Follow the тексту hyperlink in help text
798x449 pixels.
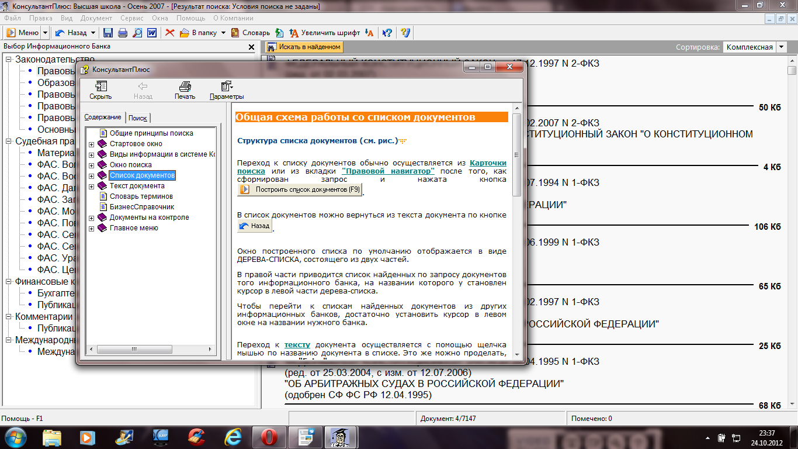click(297, 345)
